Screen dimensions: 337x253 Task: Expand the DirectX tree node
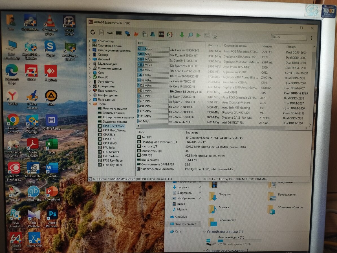pos(90,77)
